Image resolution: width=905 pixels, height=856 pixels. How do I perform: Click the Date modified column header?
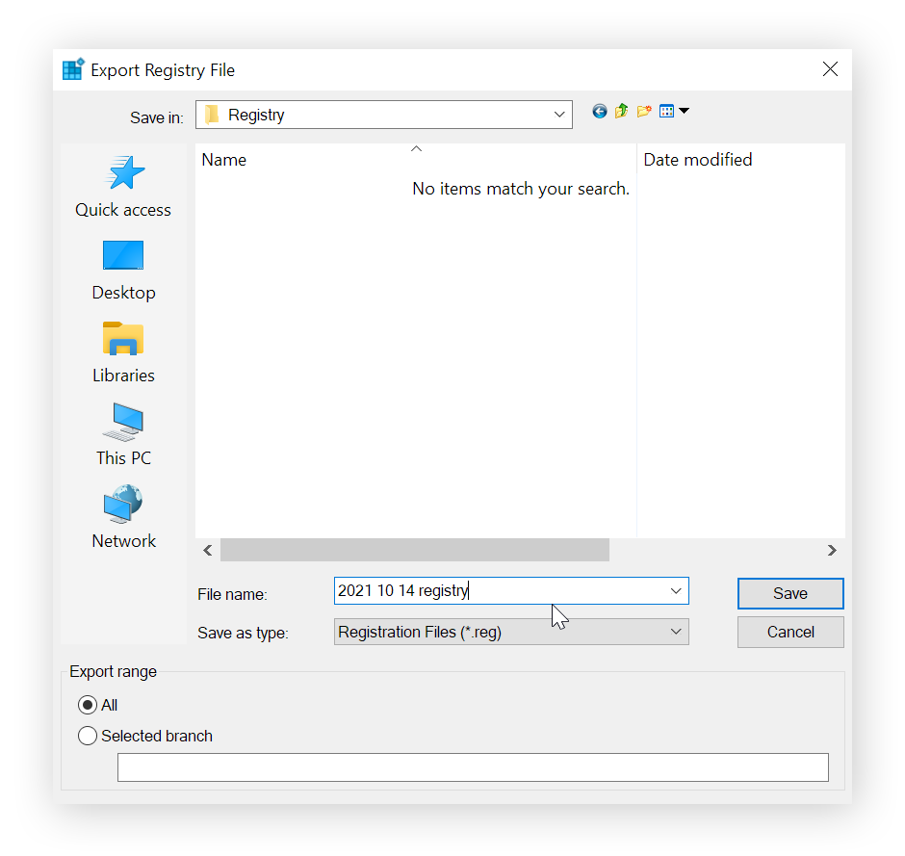698,160
